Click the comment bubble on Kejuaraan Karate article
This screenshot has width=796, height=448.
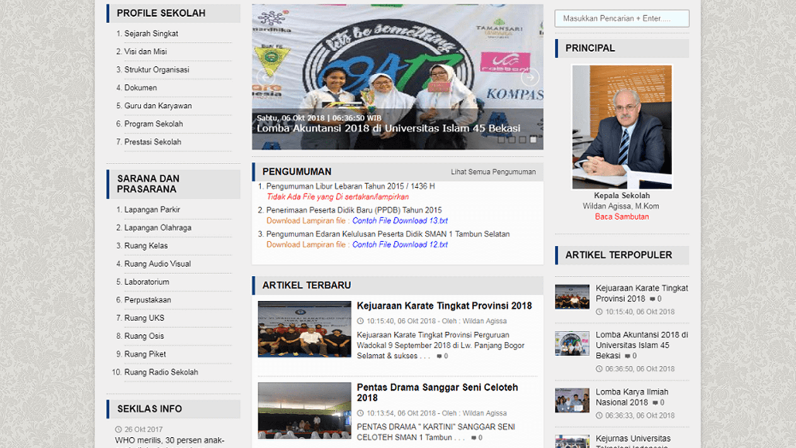pyautogui.click(x=439, y=356)
